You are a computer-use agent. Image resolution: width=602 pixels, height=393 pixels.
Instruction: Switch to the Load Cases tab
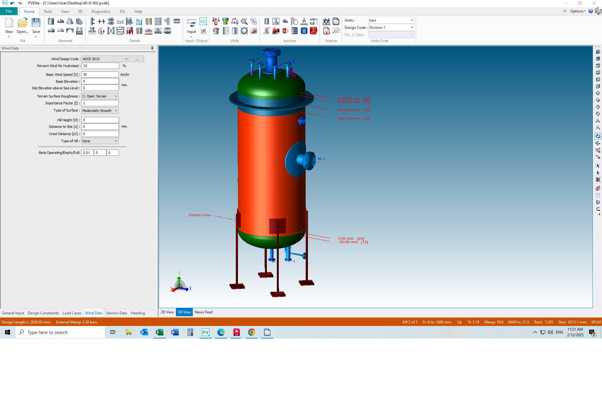click(x=72, y=313)
